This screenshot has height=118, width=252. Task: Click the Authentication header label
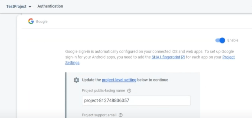(50, 6)
